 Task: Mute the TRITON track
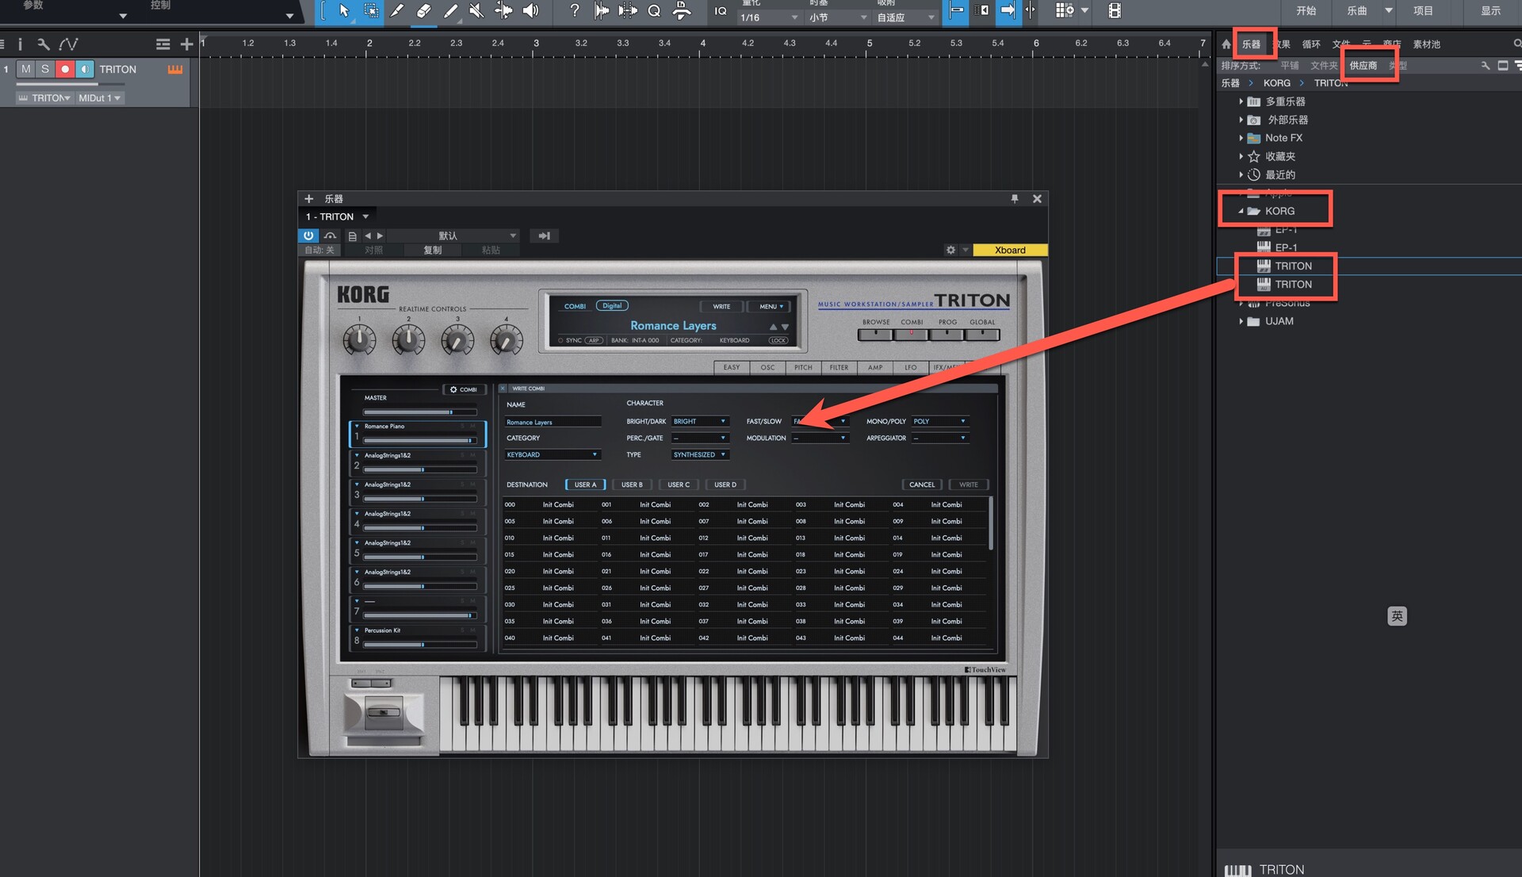(x=26, y=69)
